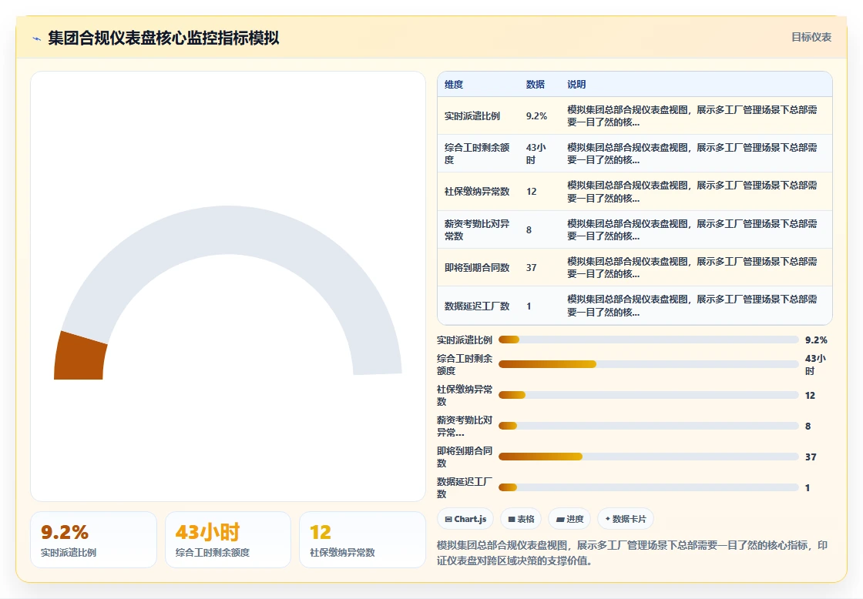863x599 pixels.
Task: Select the 社保缴纳异常数 table row label
Action: click(477, 192)
